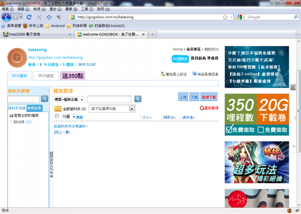Open the Tools menu
Screen dimensions: 301x214
tap(87, 9)
